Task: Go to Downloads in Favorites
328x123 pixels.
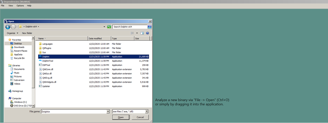Action: click(x=19, y=47)
